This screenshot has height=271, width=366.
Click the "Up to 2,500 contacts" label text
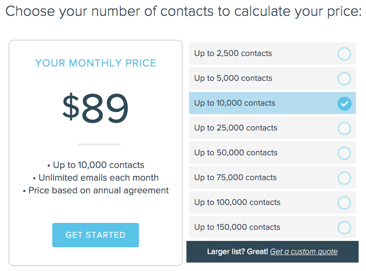[233, 53]
